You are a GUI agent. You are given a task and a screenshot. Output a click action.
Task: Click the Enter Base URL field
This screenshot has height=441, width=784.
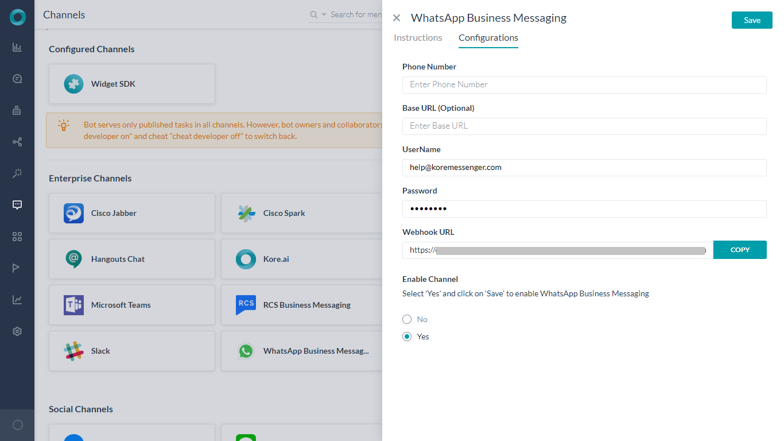pos(584,126)
